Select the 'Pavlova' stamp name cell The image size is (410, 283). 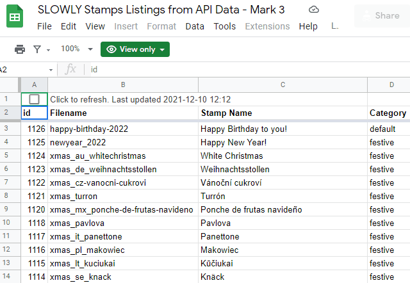pyautogui.click(x=283, y=223)
